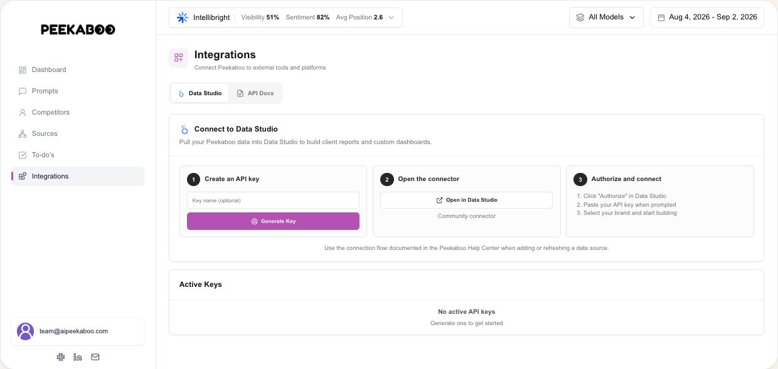Open the All Models dropdown
Image resolution: width=778 pixels, height=369 pixels.
[x=606, y=18]
